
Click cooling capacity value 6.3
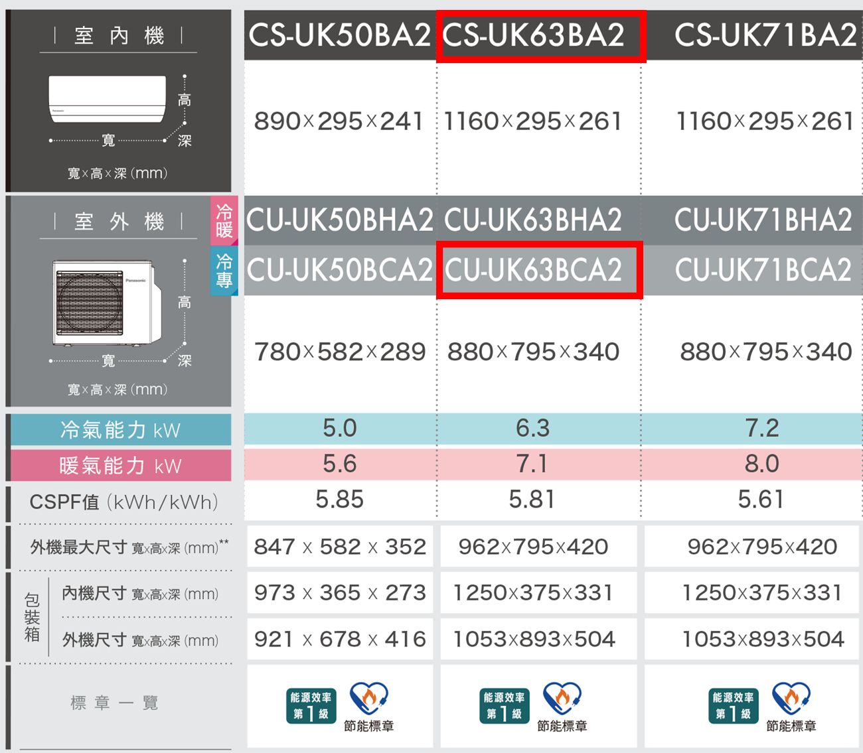click(x=533, y=429)
